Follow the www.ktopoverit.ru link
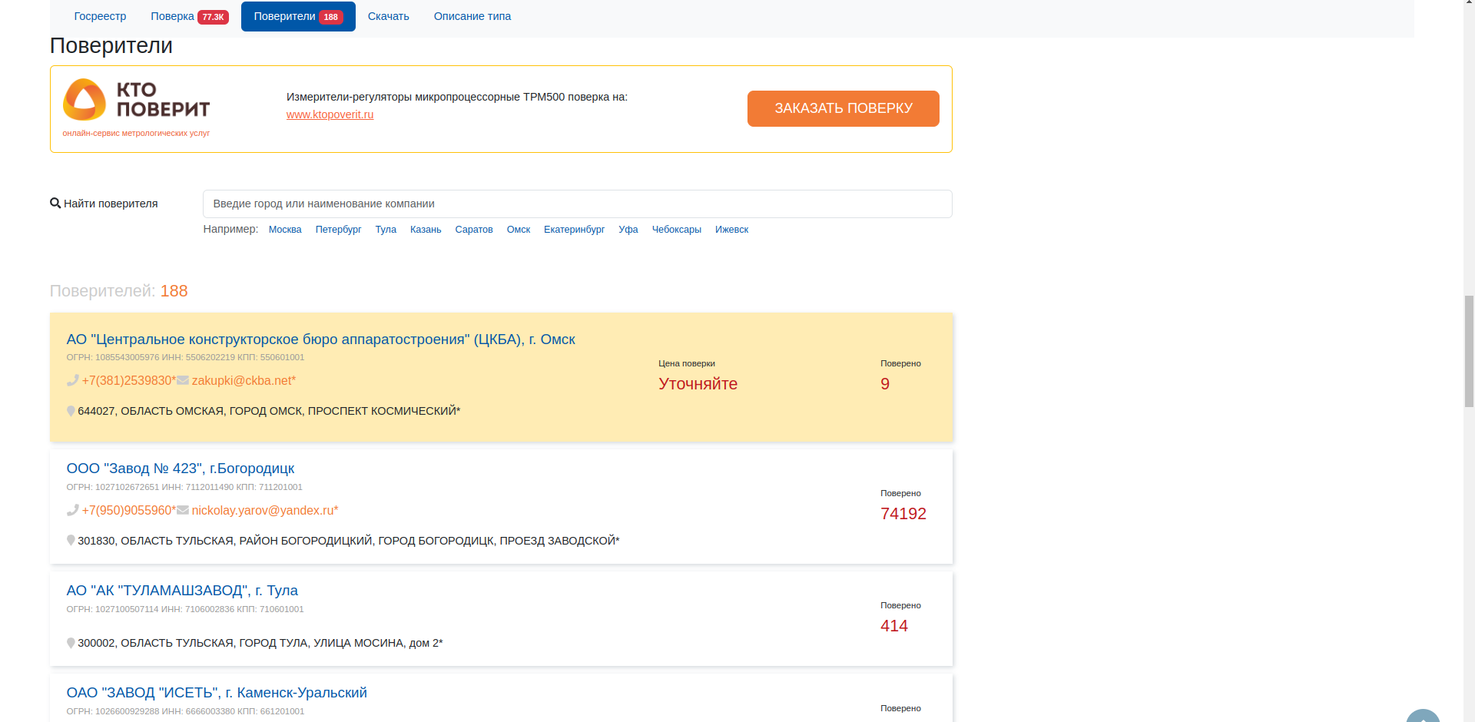The width and height of the screenshot is (1475, 722). tap(330, 114)
